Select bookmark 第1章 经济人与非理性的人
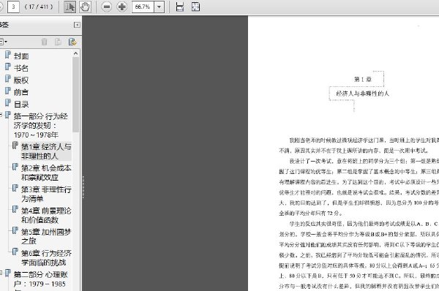439x291 pixels. 46,151
